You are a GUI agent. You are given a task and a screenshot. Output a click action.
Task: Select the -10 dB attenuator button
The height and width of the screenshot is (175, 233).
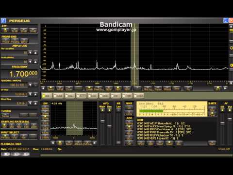(15, 30)
